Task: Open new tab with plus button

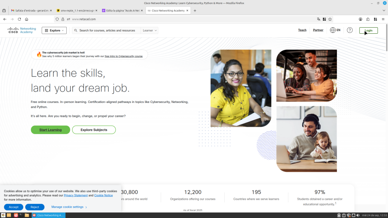Action: (195, 11)
